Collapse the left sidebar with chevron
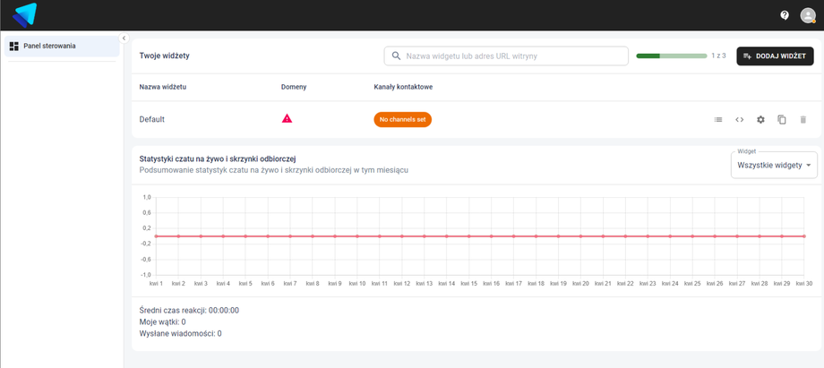The width and height of the screenshot is (824, 368). (x=124, y=39)
